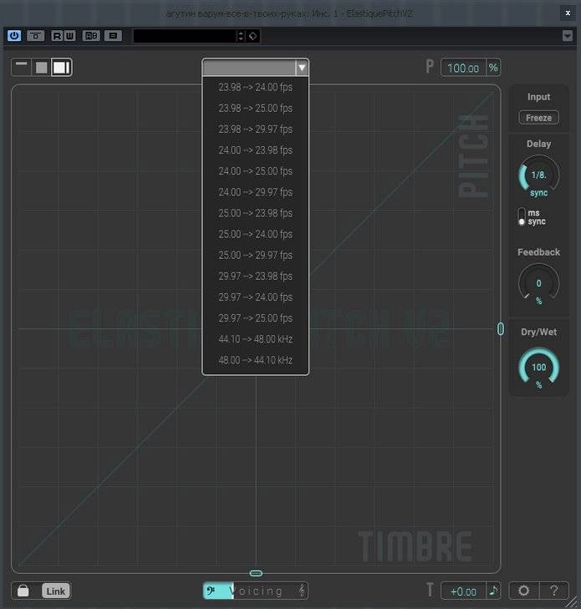Open settings with the gear icon
The height and width of the screenshot is (609, 581).
[523, 591]
